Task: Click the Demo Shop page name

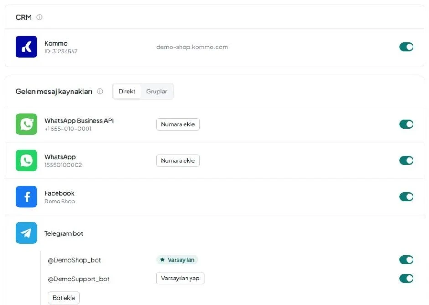Action: (60, 202)
